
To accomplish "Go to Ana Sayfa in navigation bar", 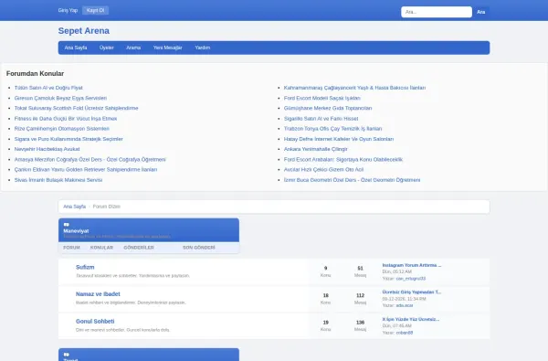I will 76,48.
